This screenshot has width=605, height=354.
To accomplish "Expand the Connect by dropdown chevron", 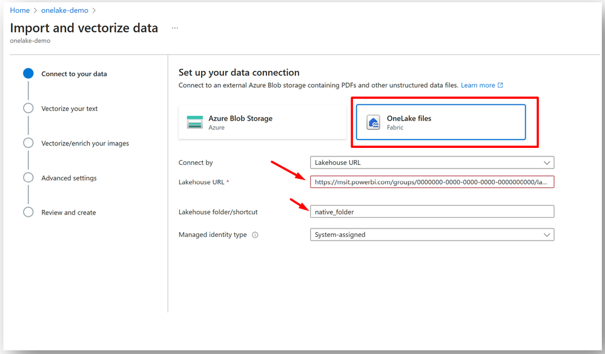I will [x=547, y=162].
